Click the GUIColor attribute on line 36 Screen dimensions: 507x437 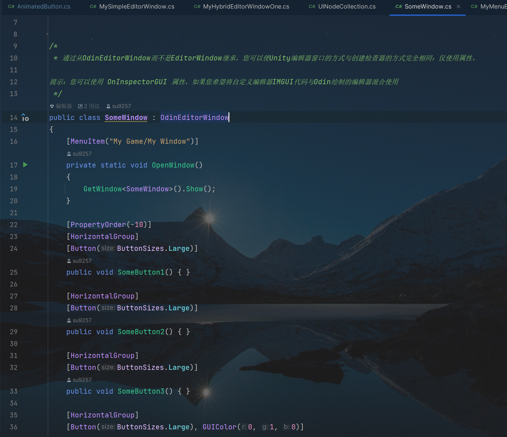pyautogui.click(x=220, y=427)
